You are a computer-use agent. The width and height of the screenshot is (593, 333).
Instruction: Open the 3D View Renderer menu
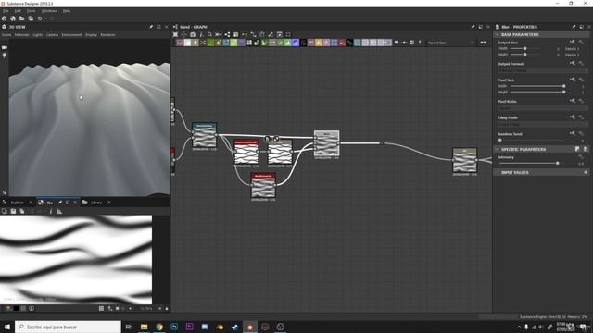tap(107, 35)
